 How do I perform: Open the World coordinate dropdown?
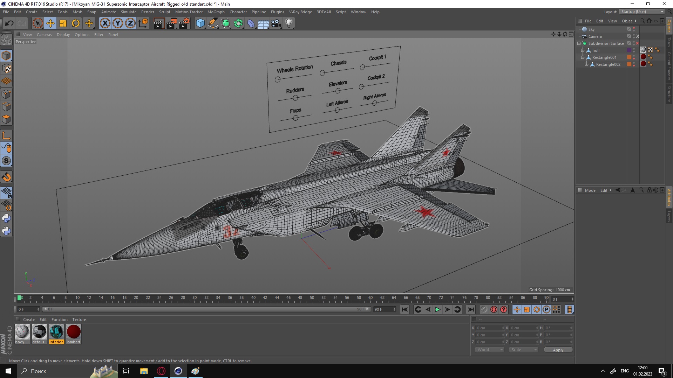point(490,350)
